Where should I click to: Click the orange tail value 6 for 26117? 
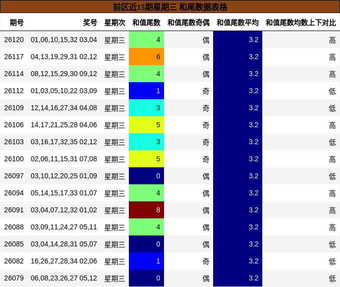tap(146, 57)
